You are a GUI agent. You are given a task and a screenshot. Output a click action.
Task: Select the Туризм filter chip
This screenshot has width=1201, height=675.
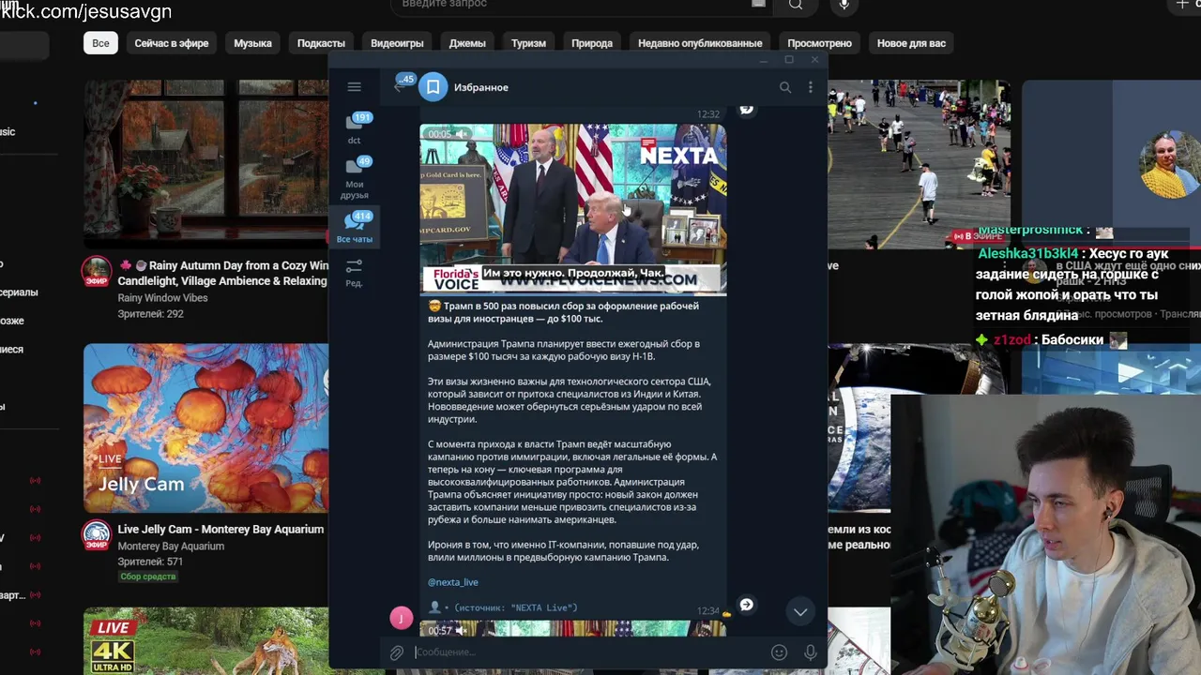[x=528, y=43]
